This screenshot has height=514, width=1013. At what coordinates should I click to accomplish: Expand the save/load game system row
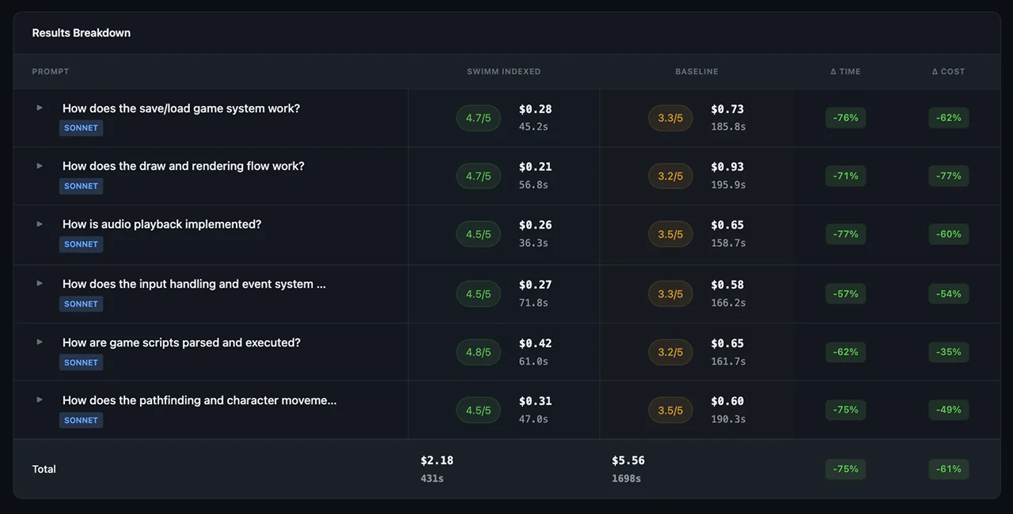coord(40,108)
